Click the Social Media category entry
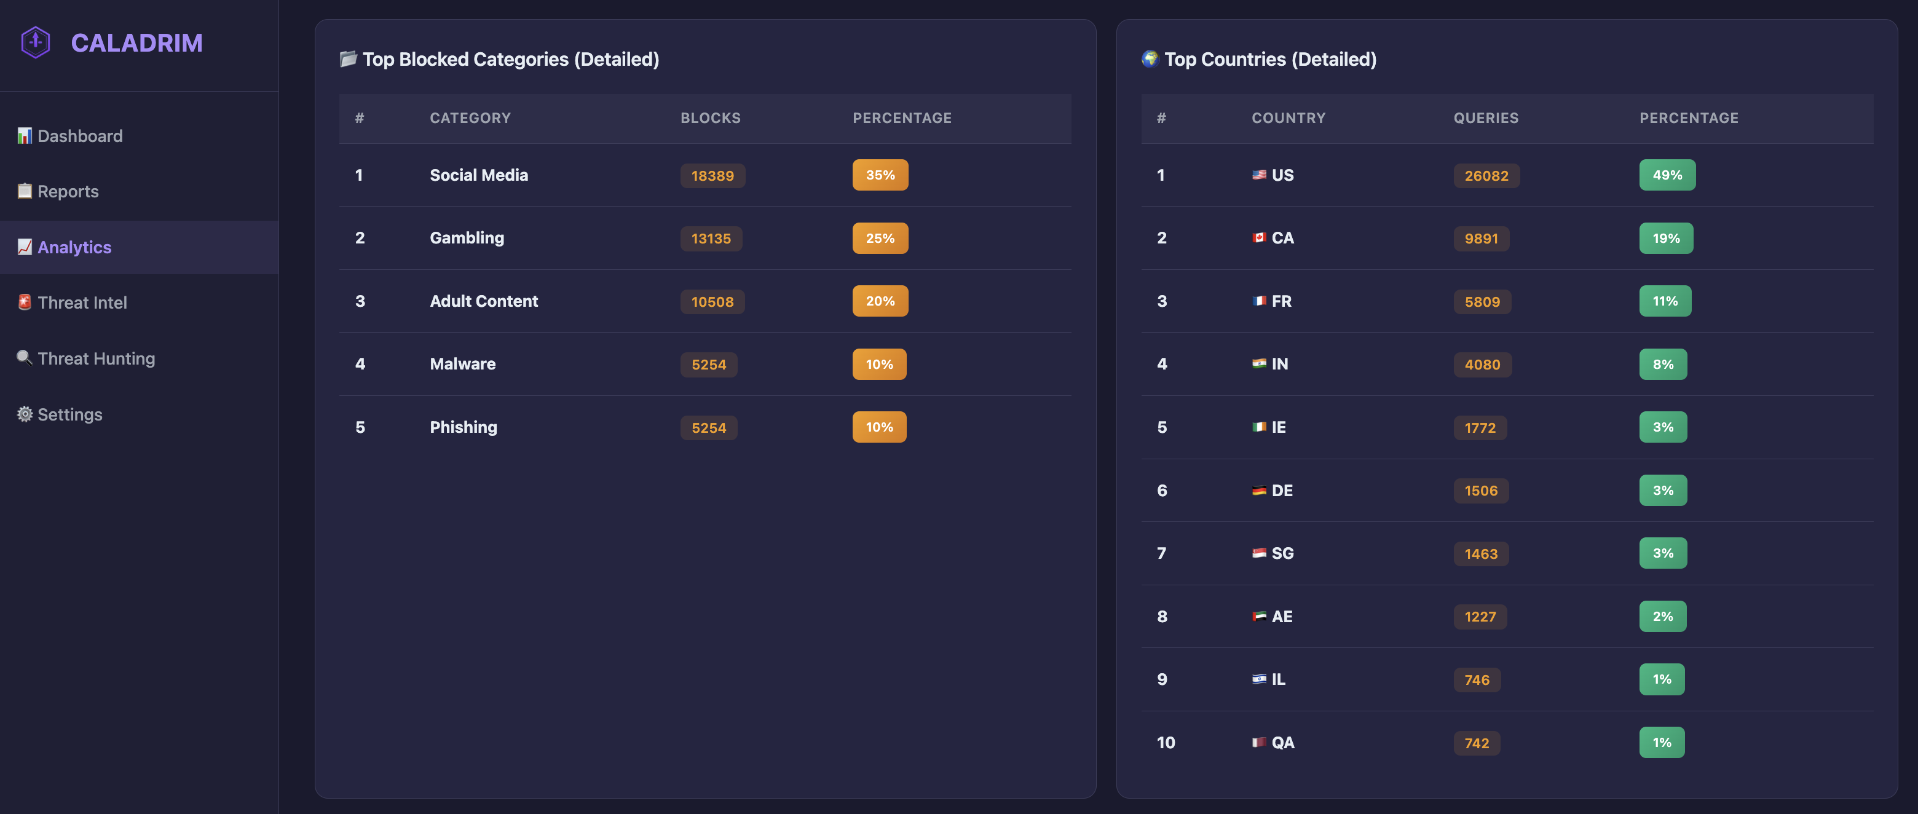The width and height of the screenshot is (1918, 814). pyautogui.click(x=479, y=175)
